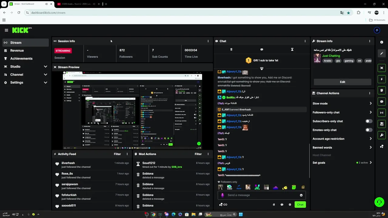
Task: Click the document note icon in the right sidebar
Action: (x=382, y=91)
